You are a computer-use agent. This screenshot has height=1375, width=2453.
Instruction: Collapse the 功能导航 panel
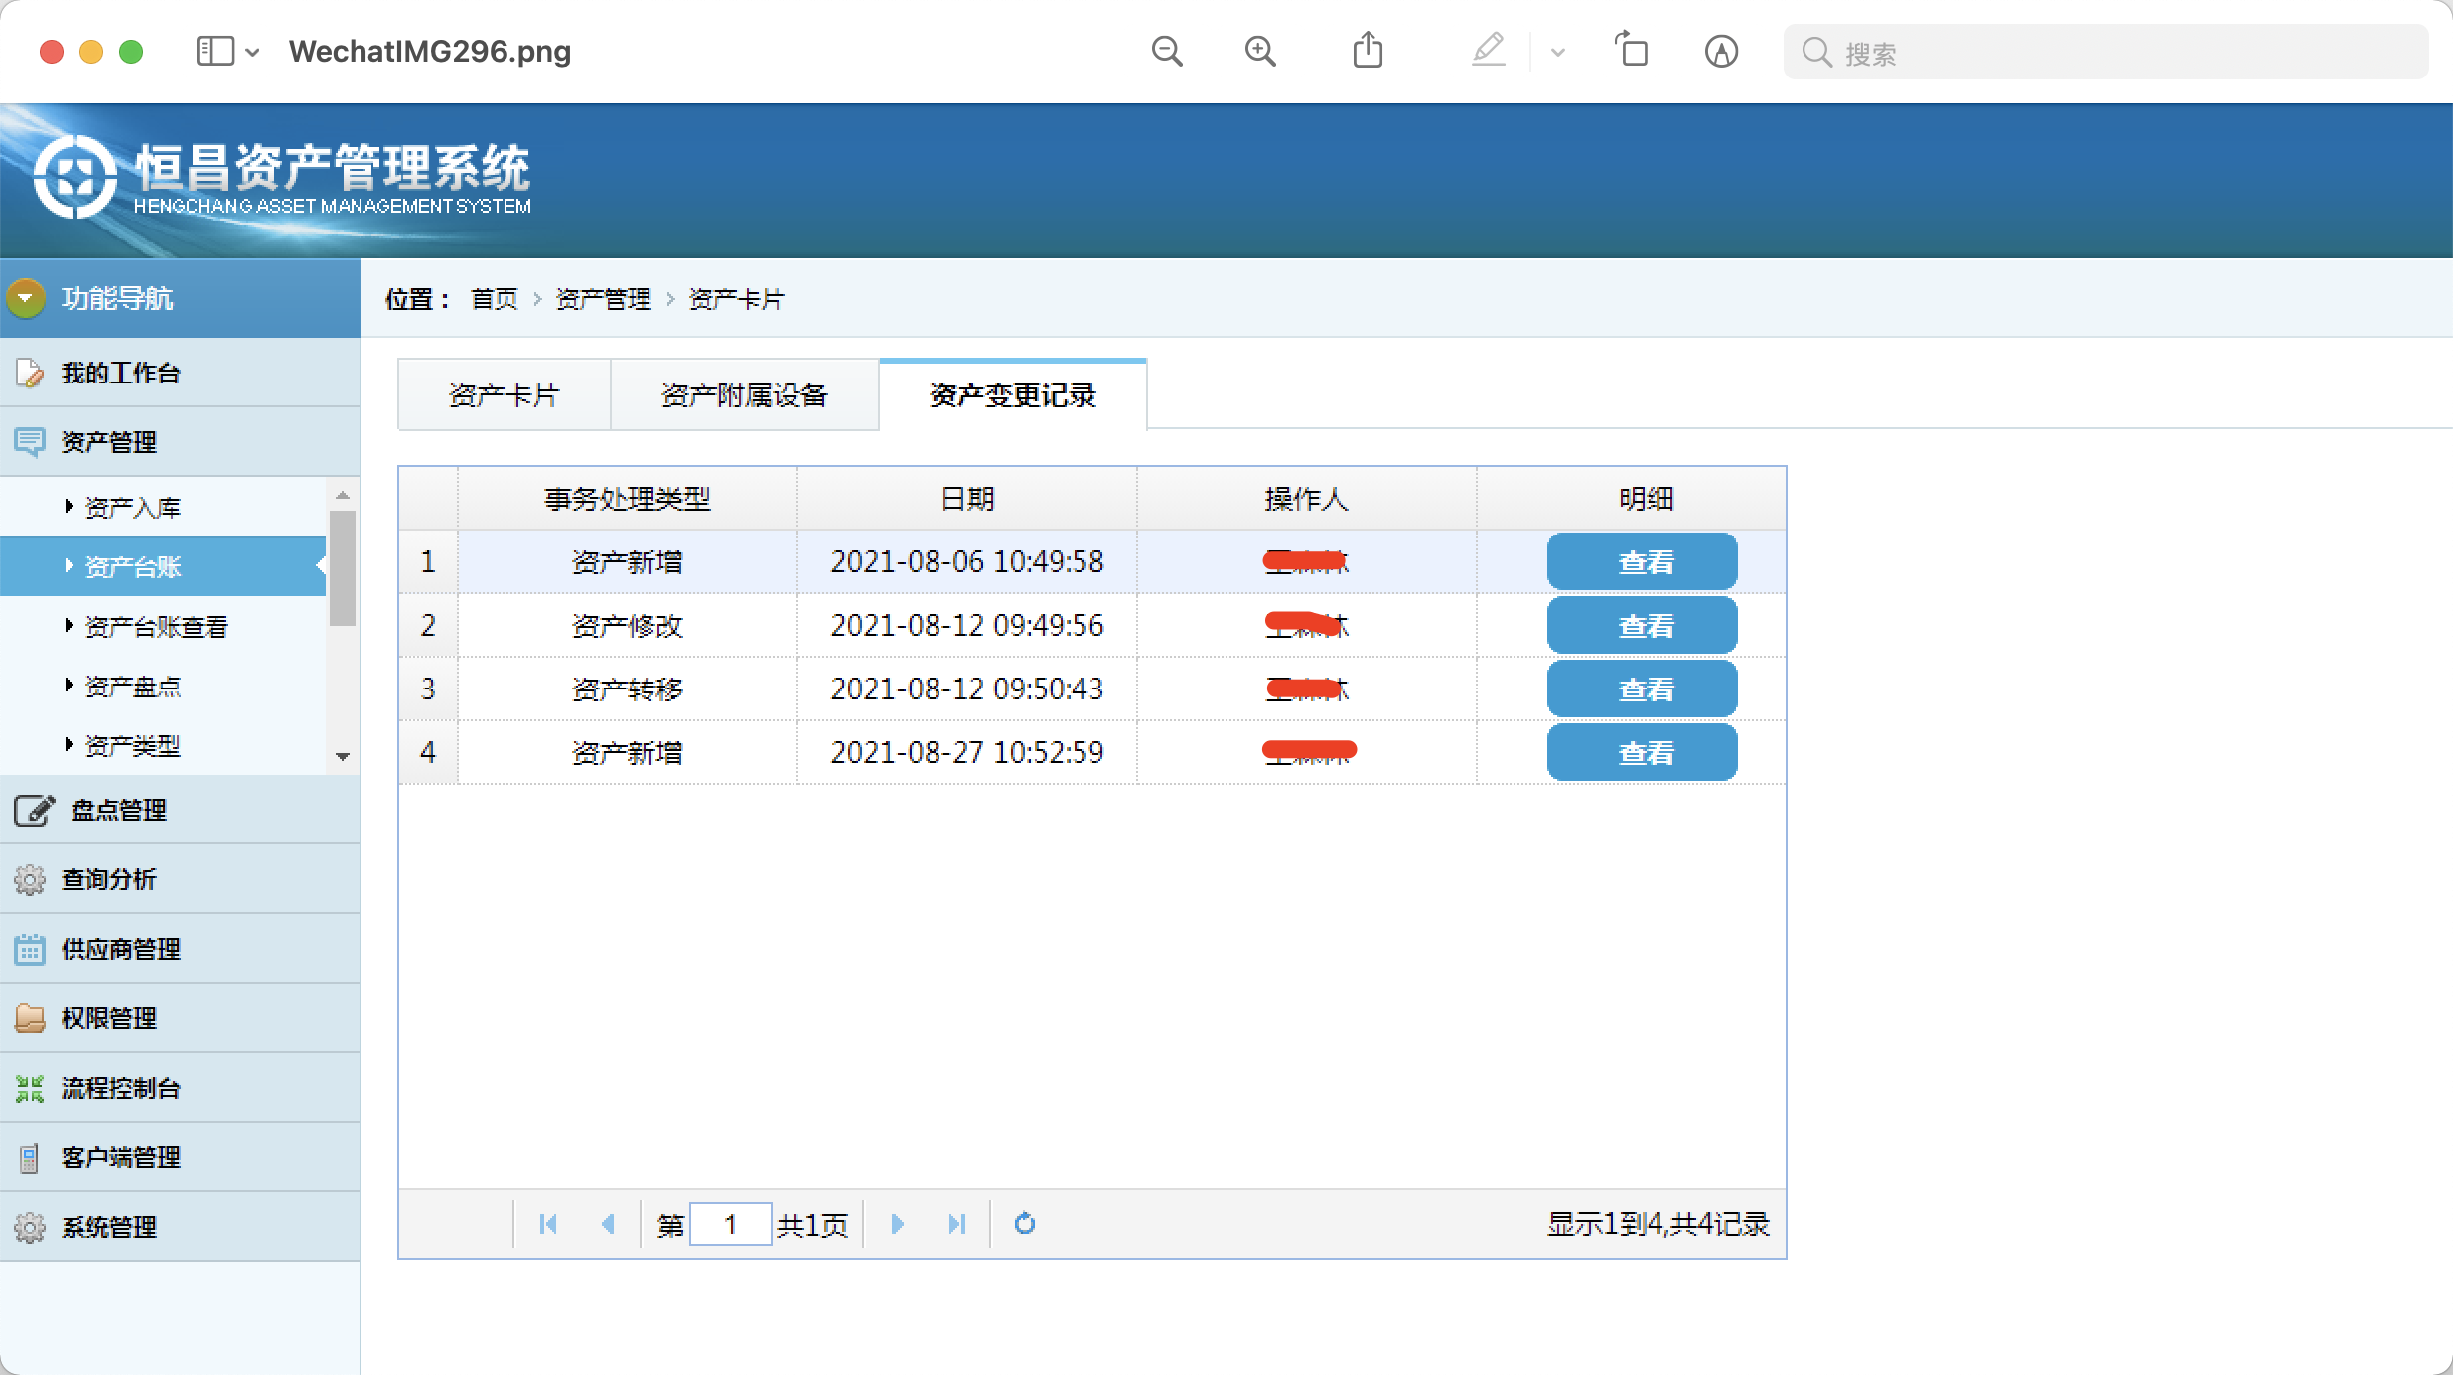point(25,297)
